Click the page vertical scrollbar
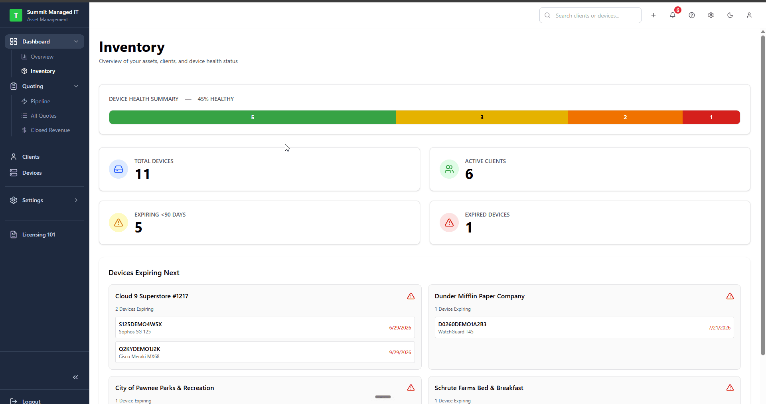The height and width of the screenshot is (404, 766). click(x=763, y=195)
